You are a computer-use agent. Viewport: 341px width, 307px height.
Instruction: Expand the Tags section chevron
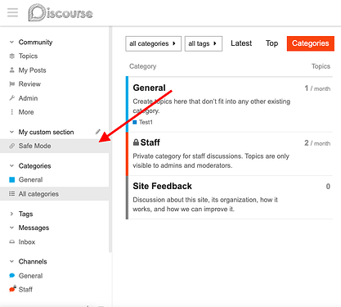click(11, 214)
